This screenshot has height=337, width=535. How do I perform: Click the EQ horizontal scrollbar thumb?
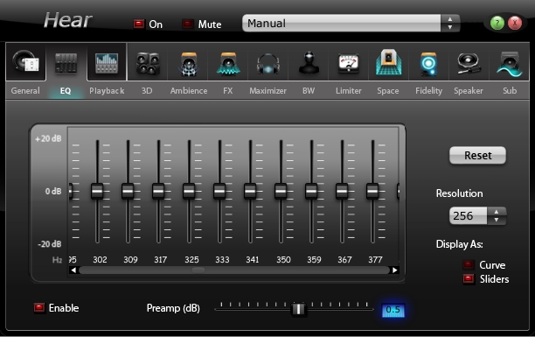(198, 270)
